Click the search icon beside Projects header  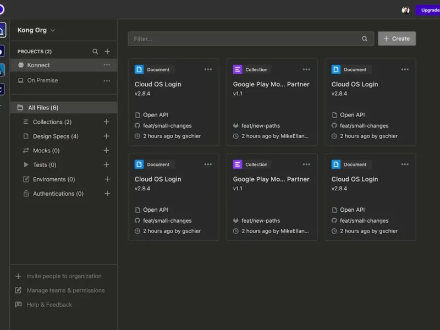95,52
